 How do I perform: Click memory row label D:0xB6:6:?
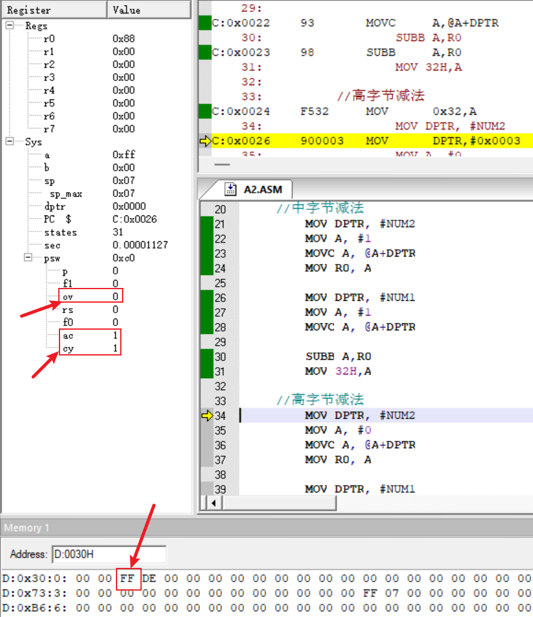pyautogui.click(x=34, y=608)
